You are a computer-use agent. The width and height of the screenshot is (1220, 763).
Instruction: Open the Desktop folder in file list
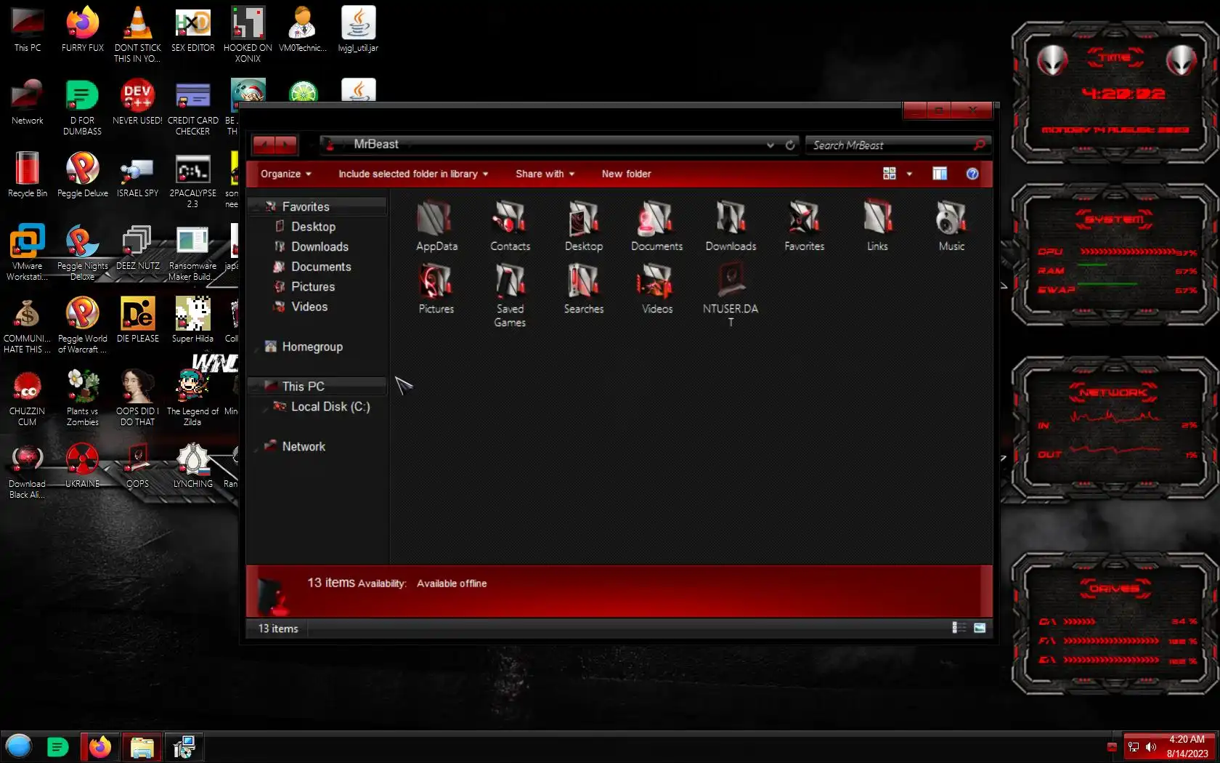click(584, 226)
